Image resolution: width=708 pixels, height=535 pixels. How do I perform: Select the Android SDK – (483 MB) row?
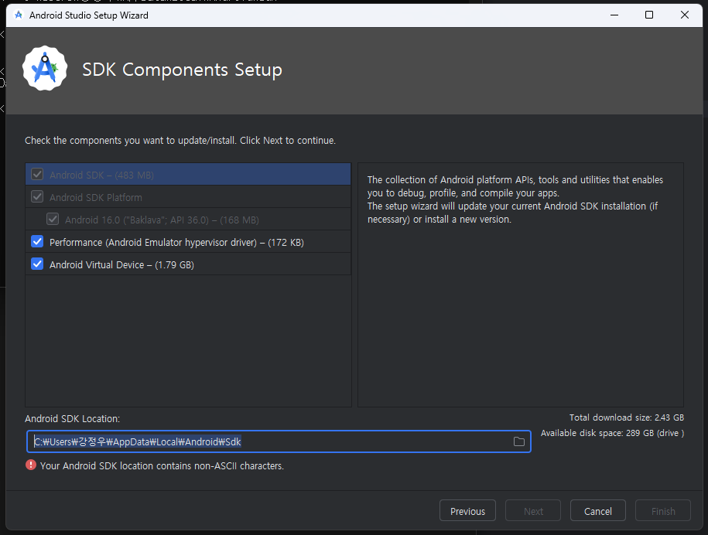188,174
